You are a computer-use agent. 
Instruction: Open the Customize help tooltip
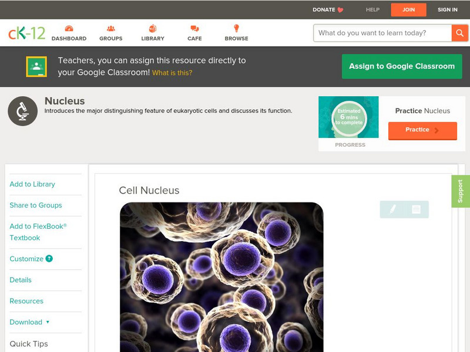tap(49, 259)
